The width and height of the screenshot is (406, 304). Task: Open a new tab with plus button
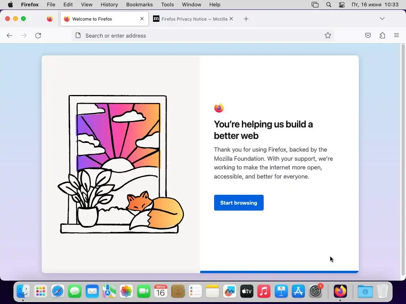(x=246, y=19)
